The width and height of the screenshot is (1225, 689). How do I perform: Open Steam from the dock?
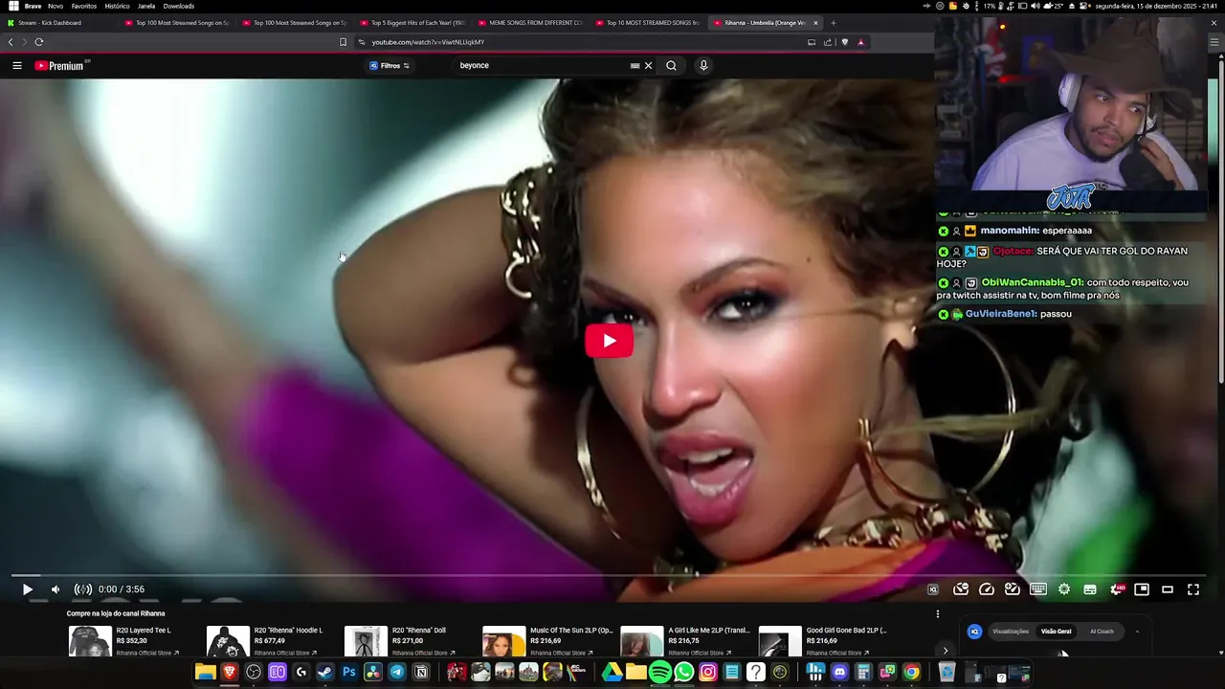(x=325, y=673)
